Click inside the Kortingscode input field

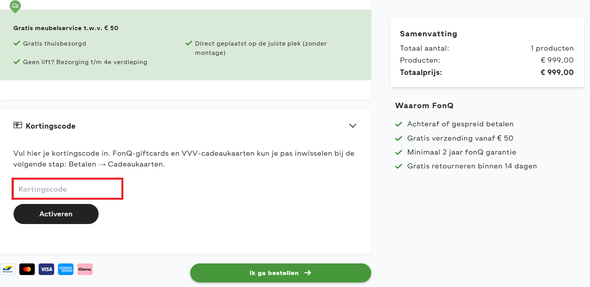click(67, 189)
